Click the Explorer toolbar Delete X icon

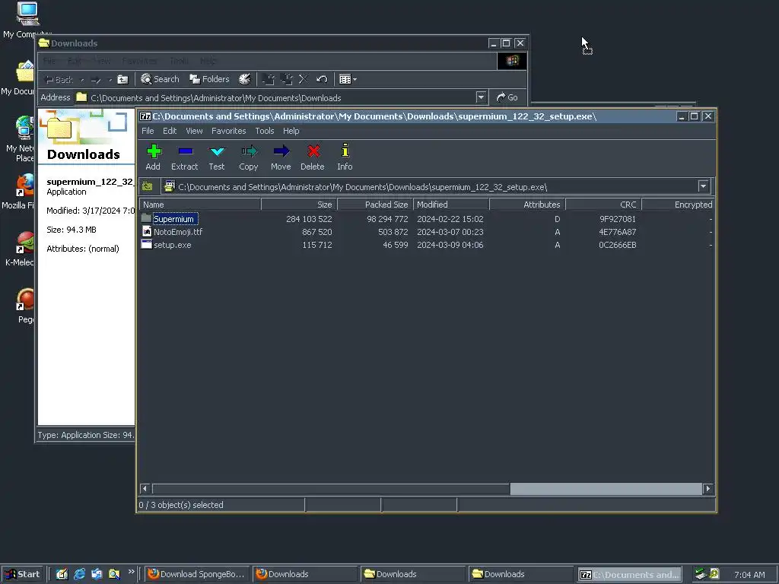(x=304, y=79)
